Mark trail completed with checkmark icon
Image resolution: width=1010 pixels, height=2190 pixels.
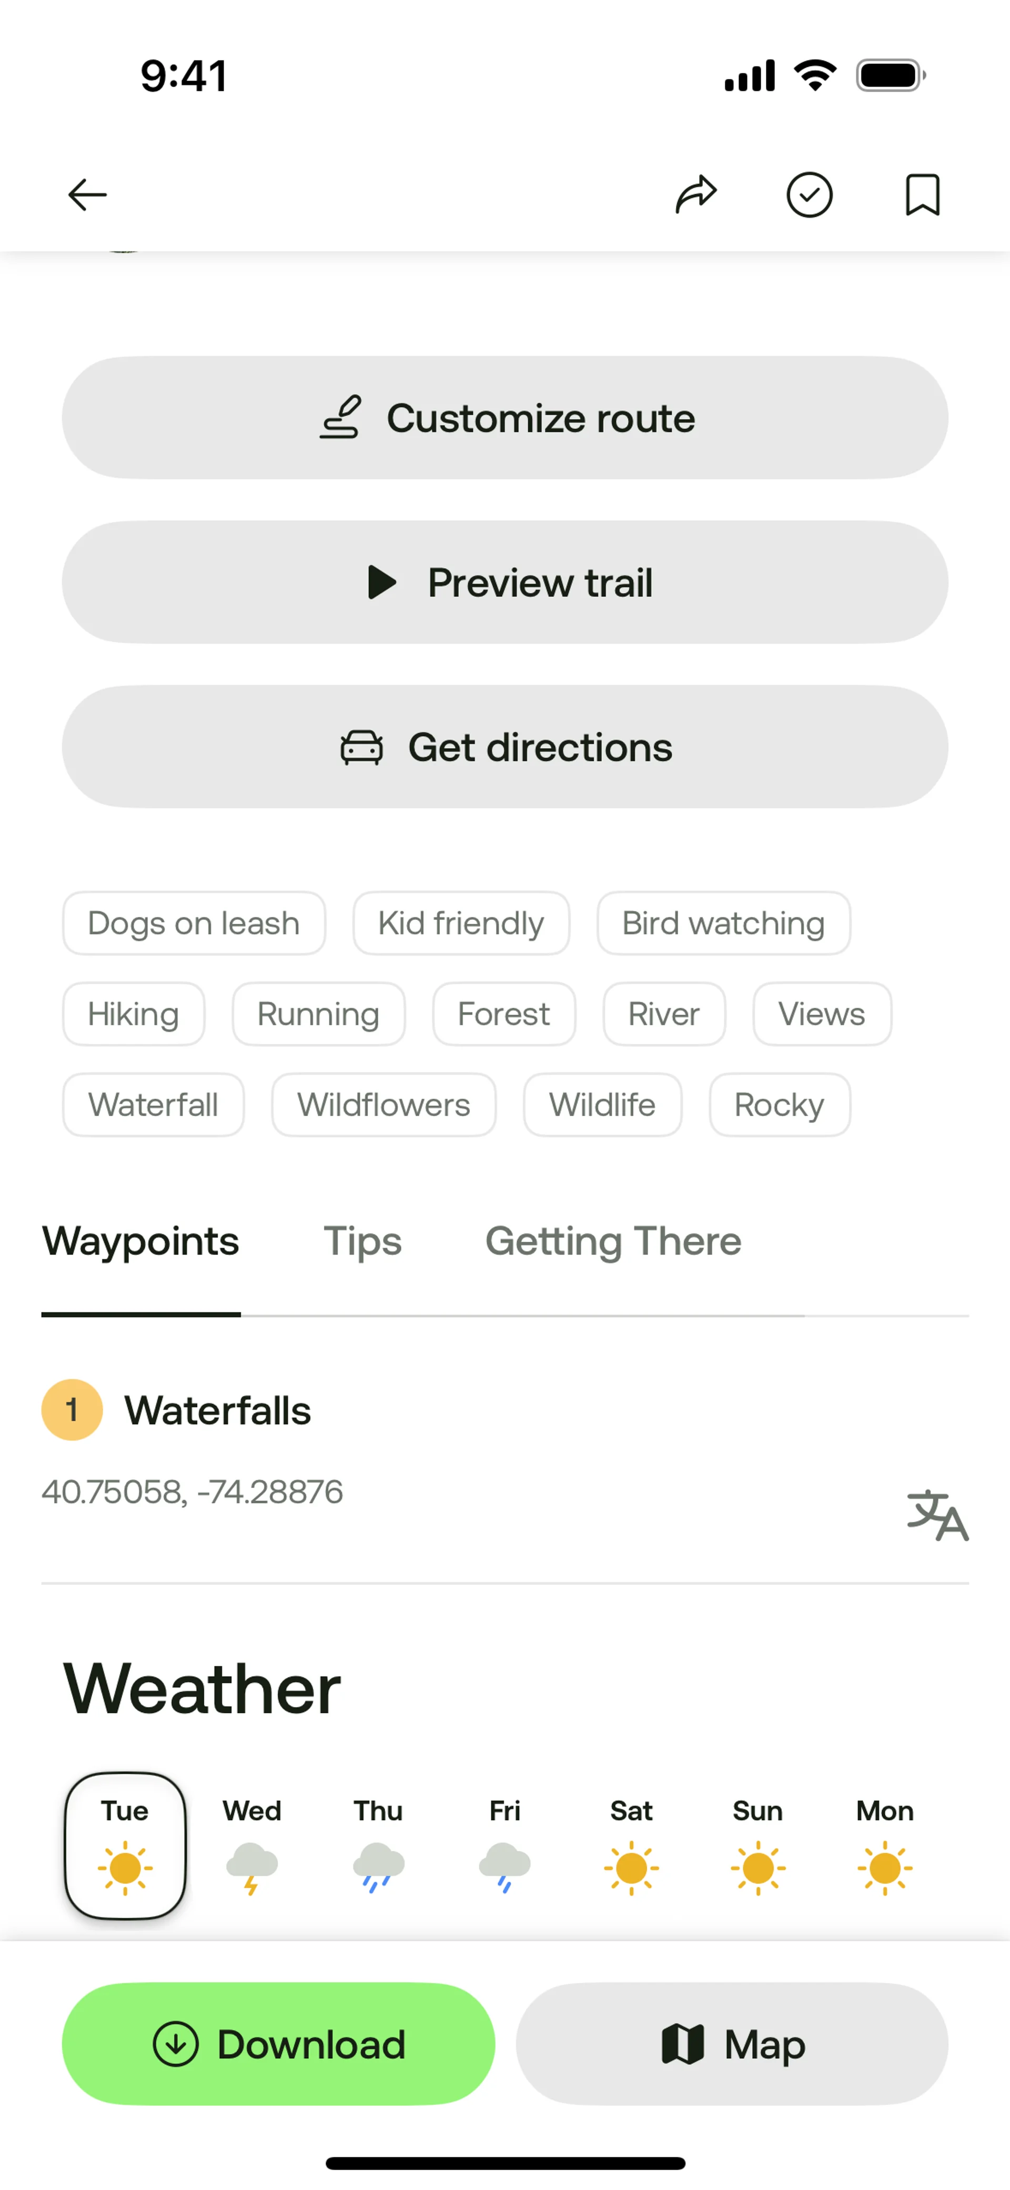coord(809,195)
